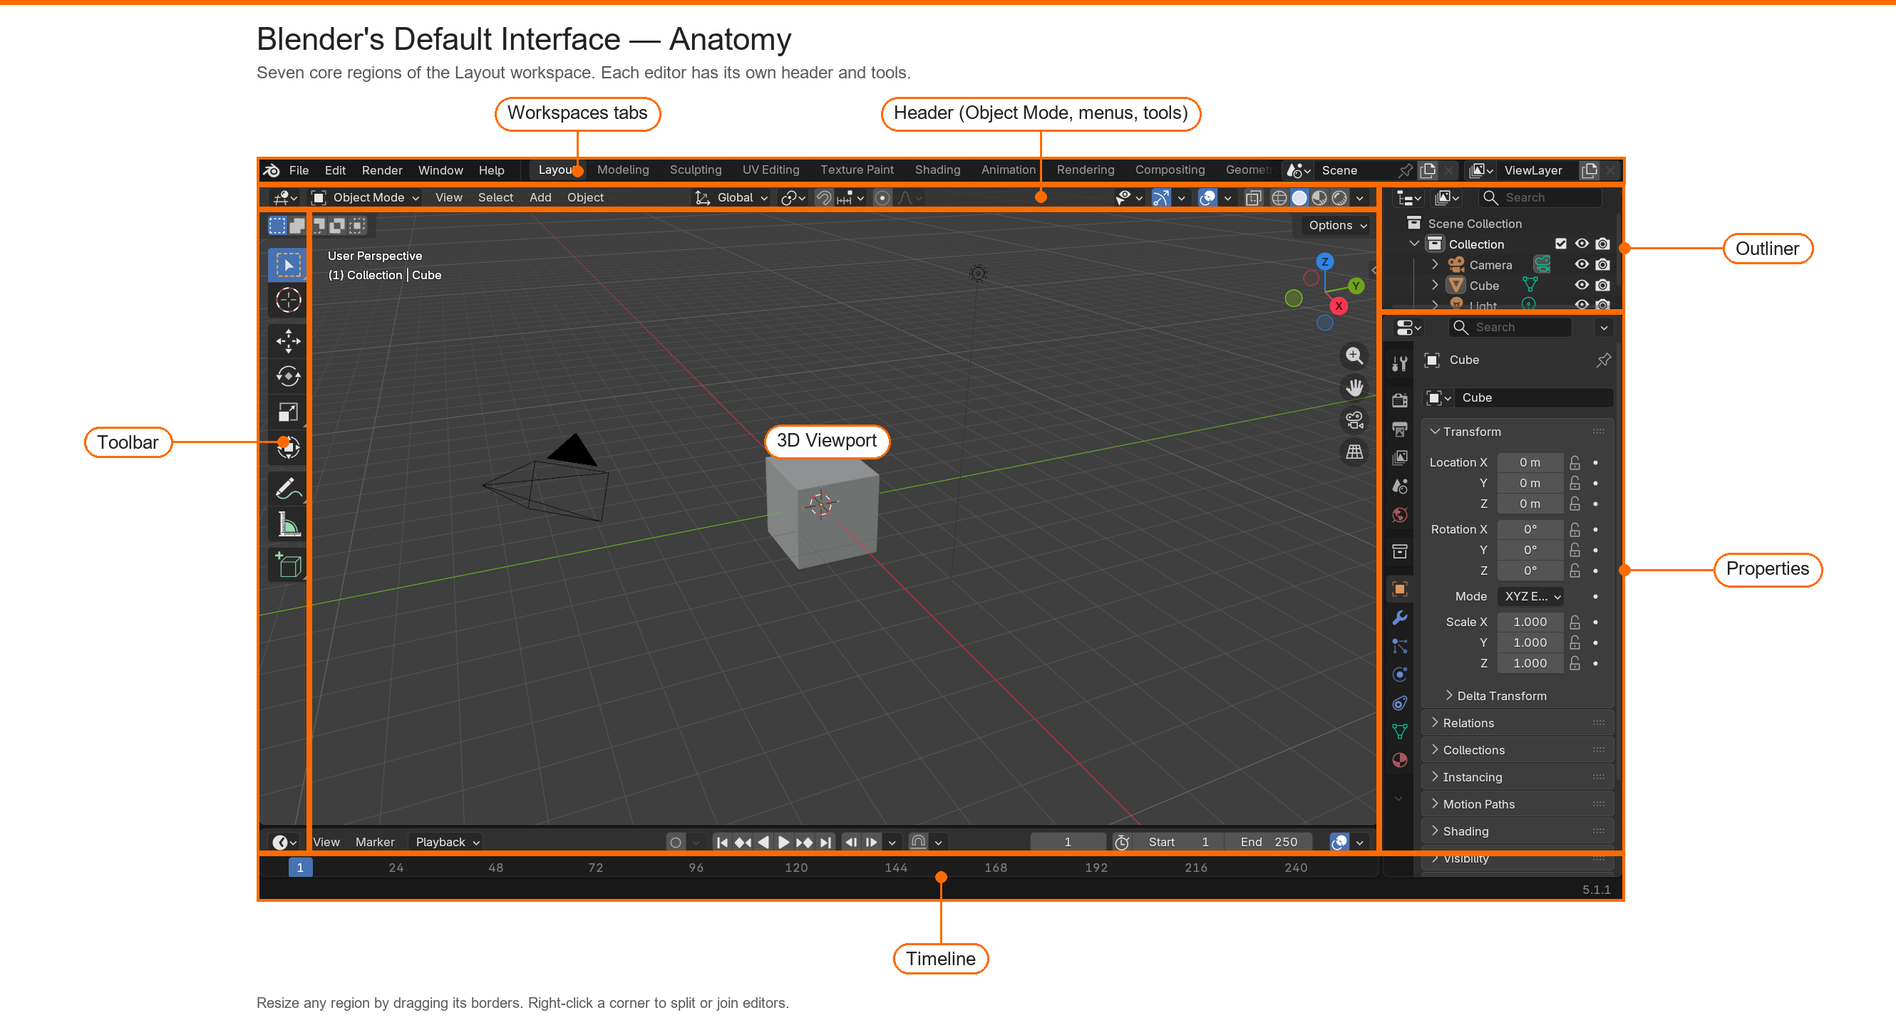The height and width of the screenshot is (1030, 1896).
Task: Select the 3D Cursor tool
Action: point(288,300)
